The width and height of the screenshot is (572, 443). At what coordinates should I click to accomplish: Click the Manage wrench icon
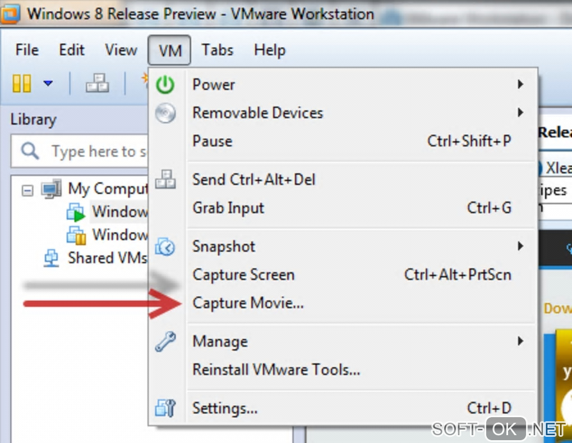(165, 341)
